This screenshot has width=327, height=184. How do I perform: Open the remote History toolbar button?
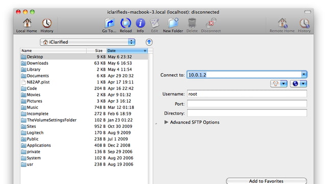tap(305, 26)
